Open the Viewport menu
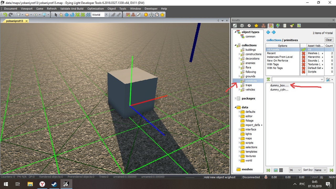The image size is (336, 189). coord(27,9)
